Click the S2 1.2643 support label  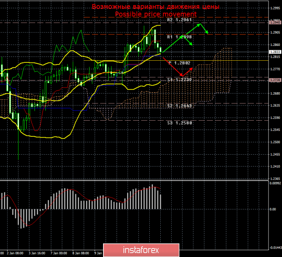click(x=179, y=106)
